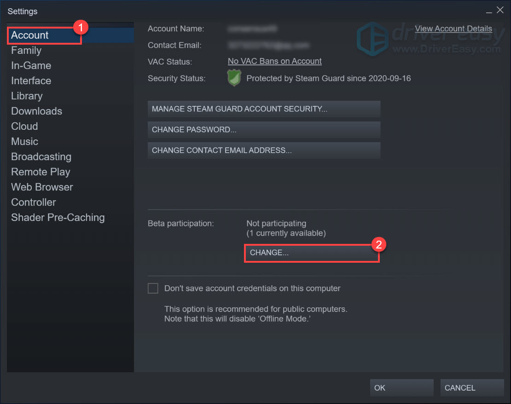Click the blurred Account Name value

click(253, 29)
